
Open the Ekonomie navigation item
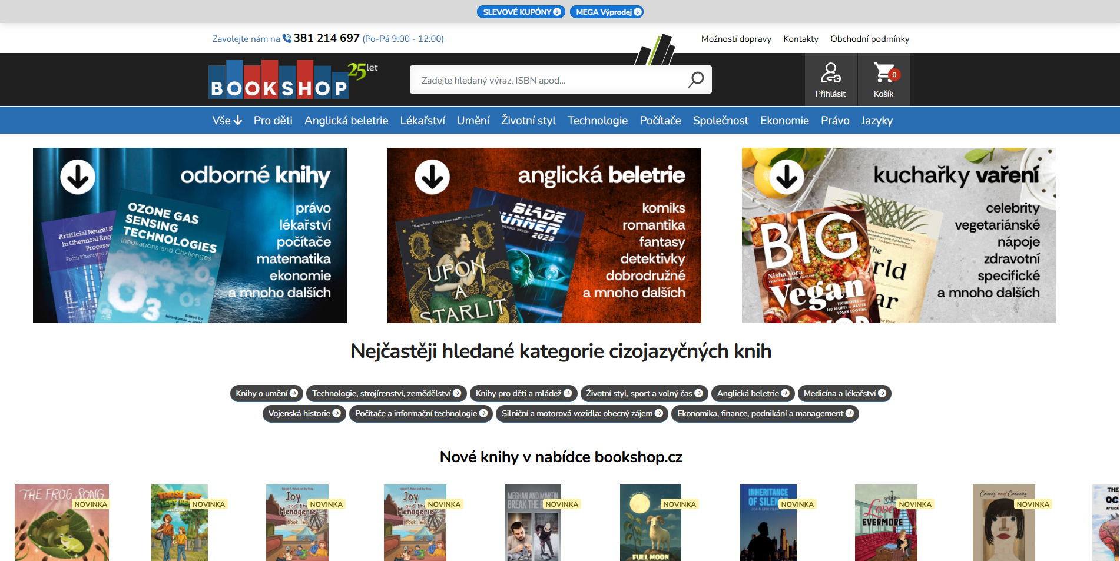pyautogui.click(x=784, y=120)
